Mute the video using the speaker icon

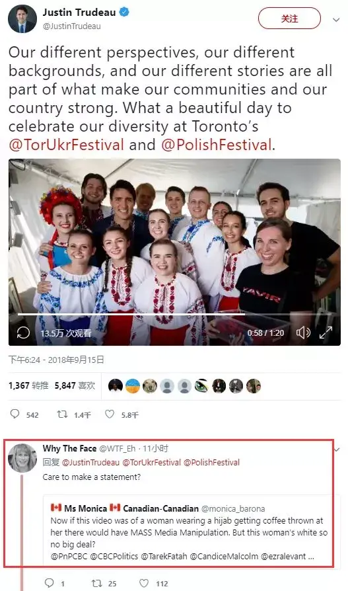pyautogui.click(x=303, y=333)
